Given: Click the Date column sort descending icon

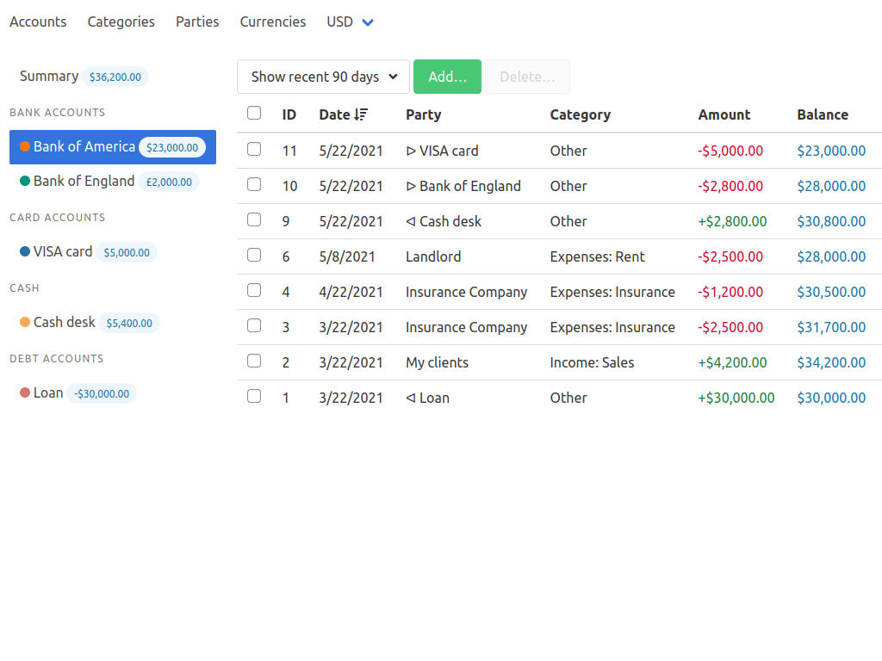Looking at the screenshot, I should coord(361,114).
